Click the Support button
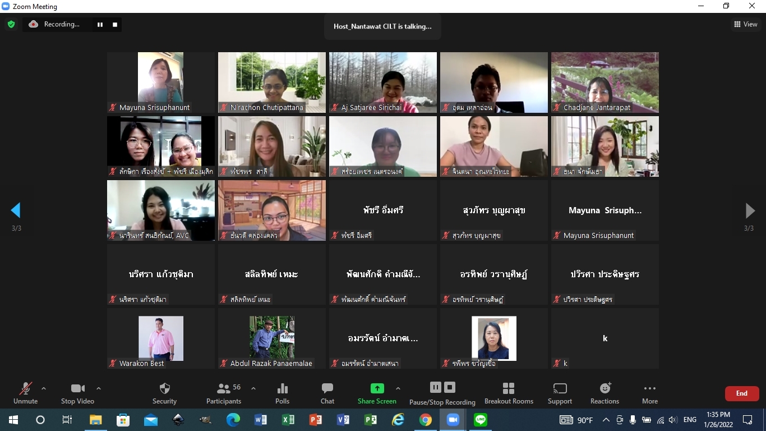The image size is (766, 431). click(560, 393)
